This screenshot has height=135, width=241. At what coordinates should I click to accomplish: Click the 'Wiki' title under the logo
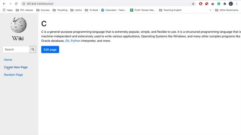click(18, 38)
